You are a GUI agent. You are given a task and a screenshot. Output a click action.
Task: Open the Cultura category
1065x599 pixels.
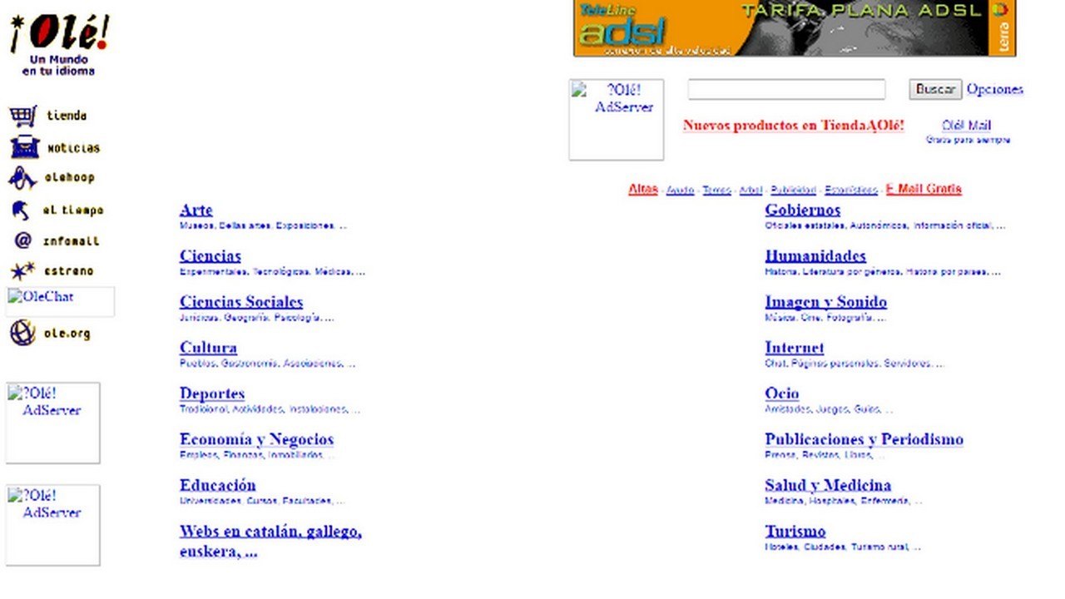click(208, 347)
